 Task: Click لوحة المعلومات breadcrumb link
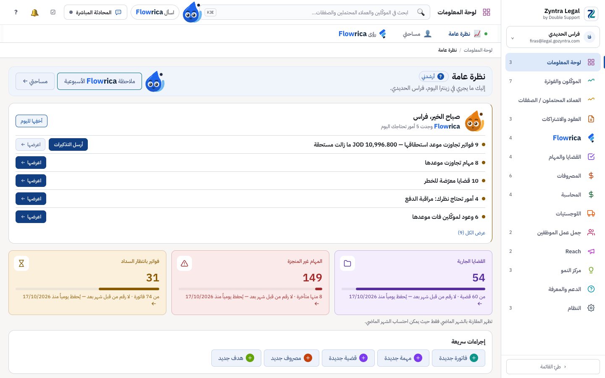(x=478, y=50)
